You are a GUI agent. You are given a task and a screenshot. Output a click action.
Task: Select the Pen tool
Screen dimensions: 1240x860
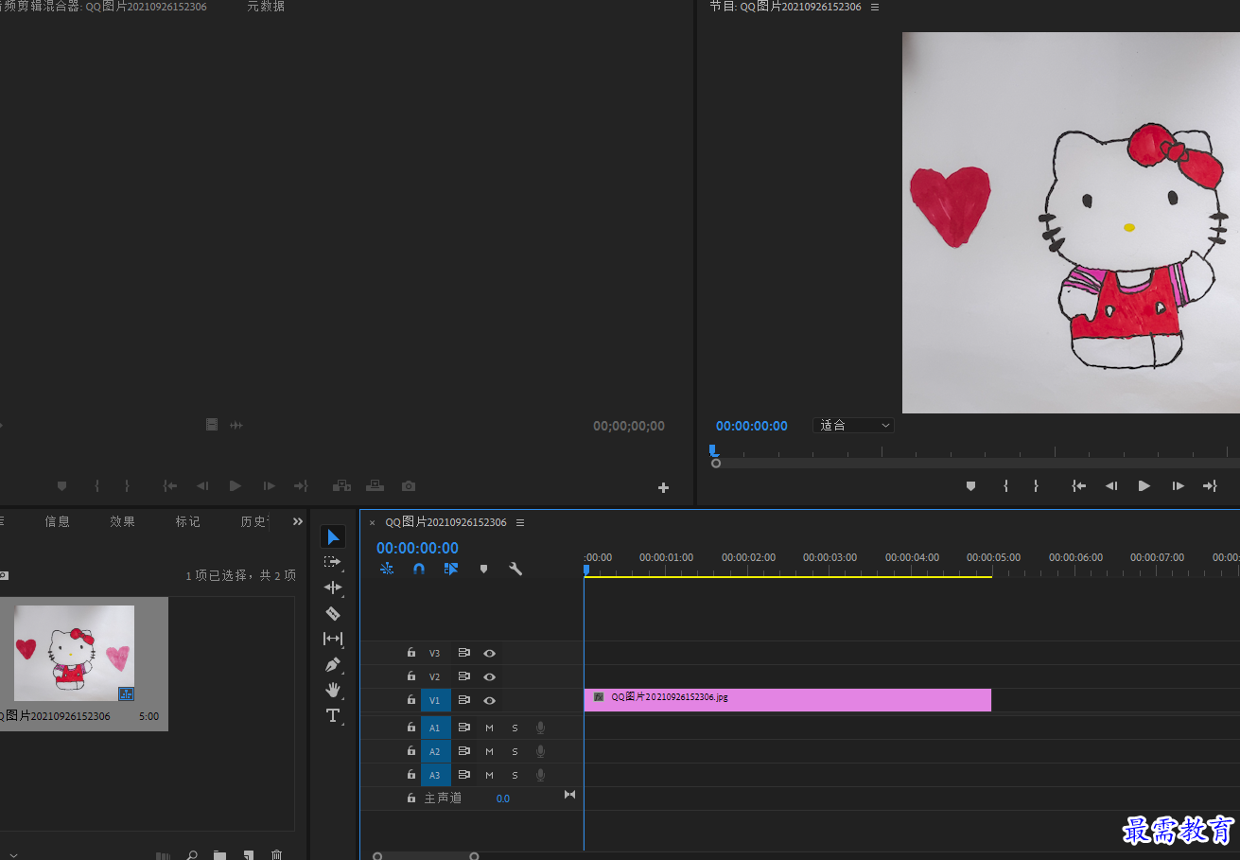333,664
